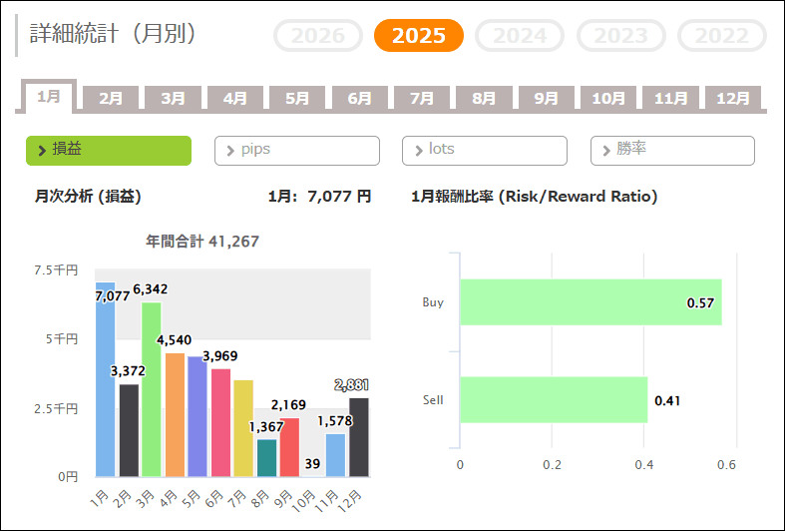The height and width of the screenshot is (531, 785).
Task: Click the active 2025 year button
Action: (x=418, y=36)
